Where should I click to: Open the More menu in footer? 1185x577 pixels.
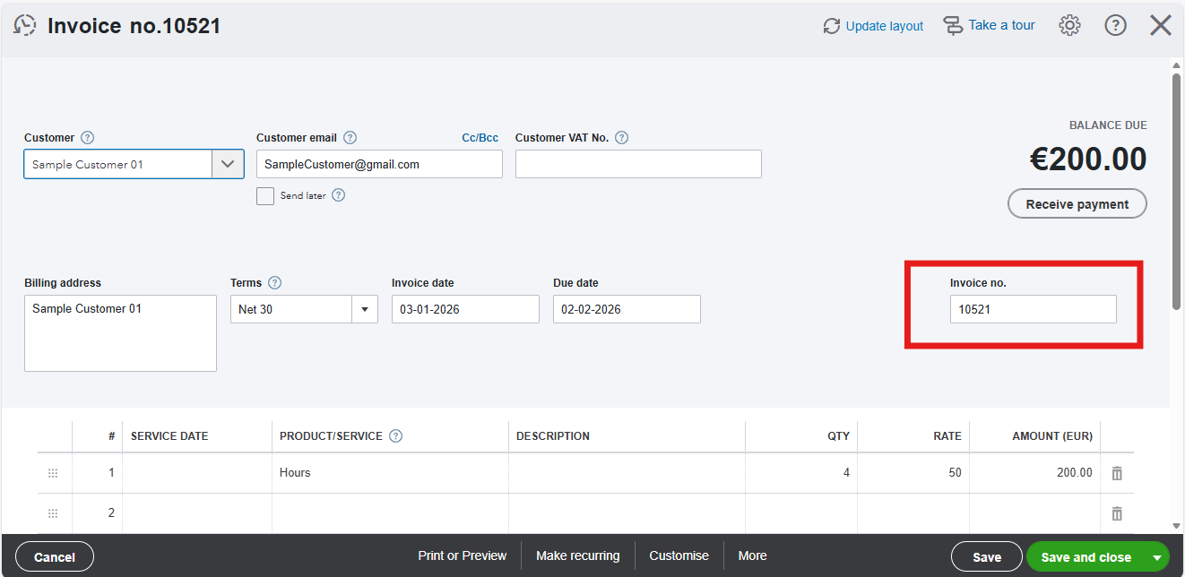[752, 555]
